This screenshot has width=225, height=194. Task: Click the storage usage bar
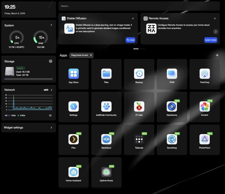click(x=29, y=79)
